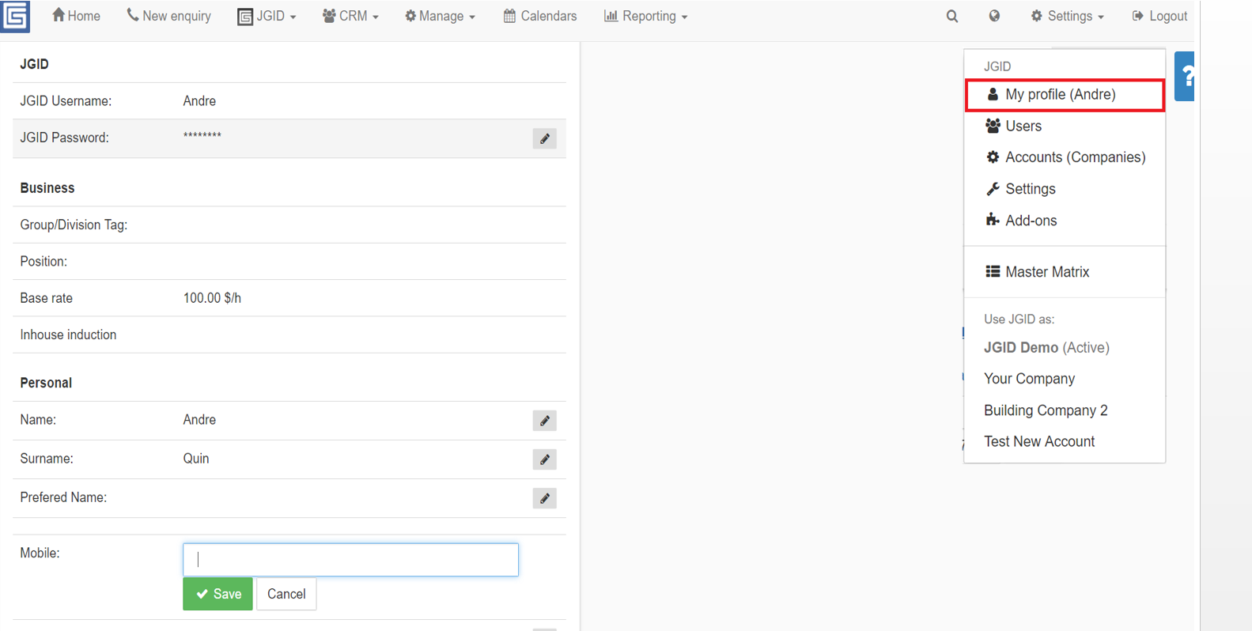Edit Prefered Name via pencil icon
Viewport: 1252px width, 631px height.
[x=544, y=498]
